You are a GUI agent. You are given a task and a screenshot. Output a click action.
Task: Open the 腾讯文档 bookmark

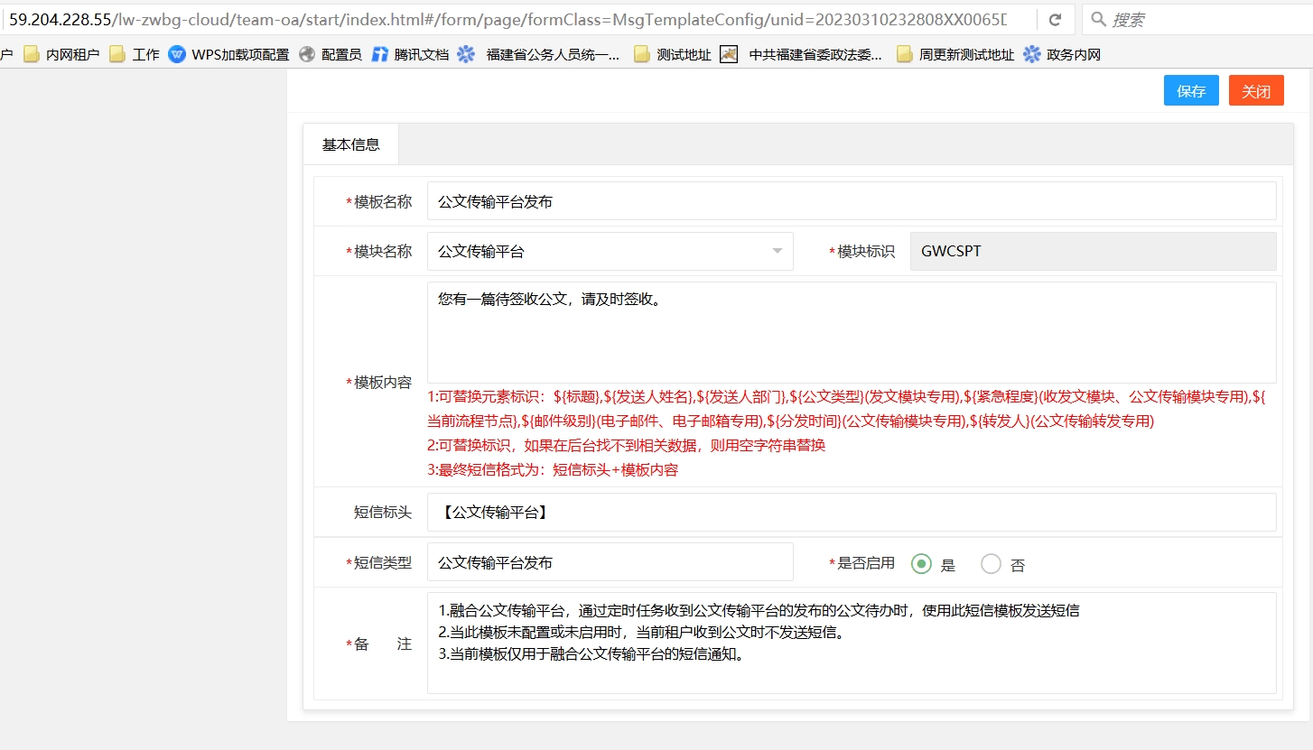pyautogui.click(x=410, y=54)
